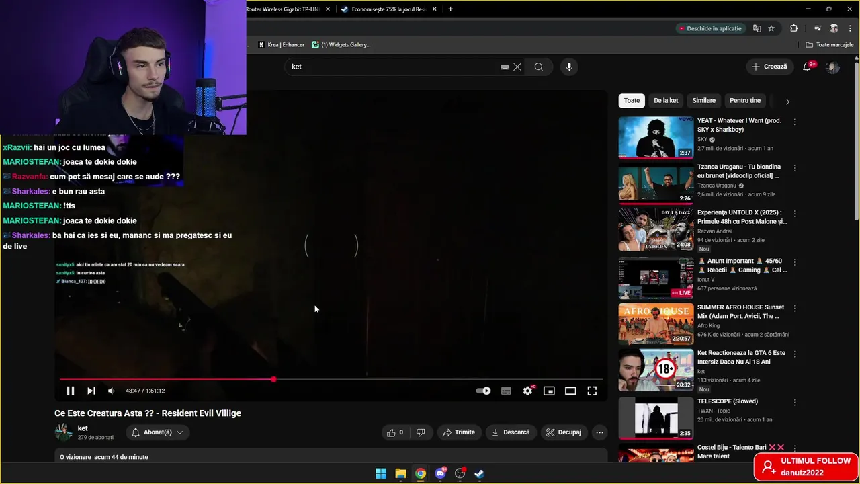Click Deschide în aplicație button
Image resolution: width=860 pixels, height=484 pixels.
pyautogui.click(x=710, y=28)
